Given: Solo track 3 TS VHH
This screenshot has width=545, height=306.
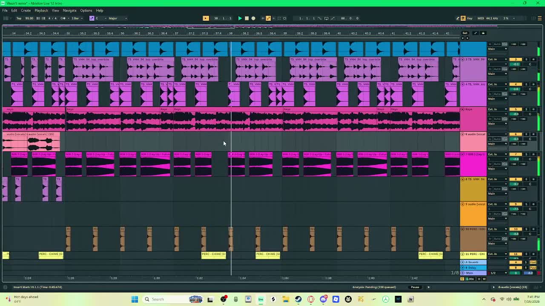Looking at the screenshot, I should tap(526, 59).
